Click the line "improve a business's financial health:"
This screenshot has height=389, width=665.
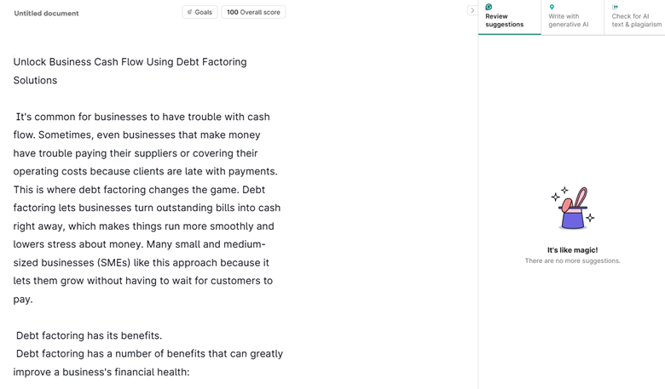pyautogui.click(x=101, y=372)
